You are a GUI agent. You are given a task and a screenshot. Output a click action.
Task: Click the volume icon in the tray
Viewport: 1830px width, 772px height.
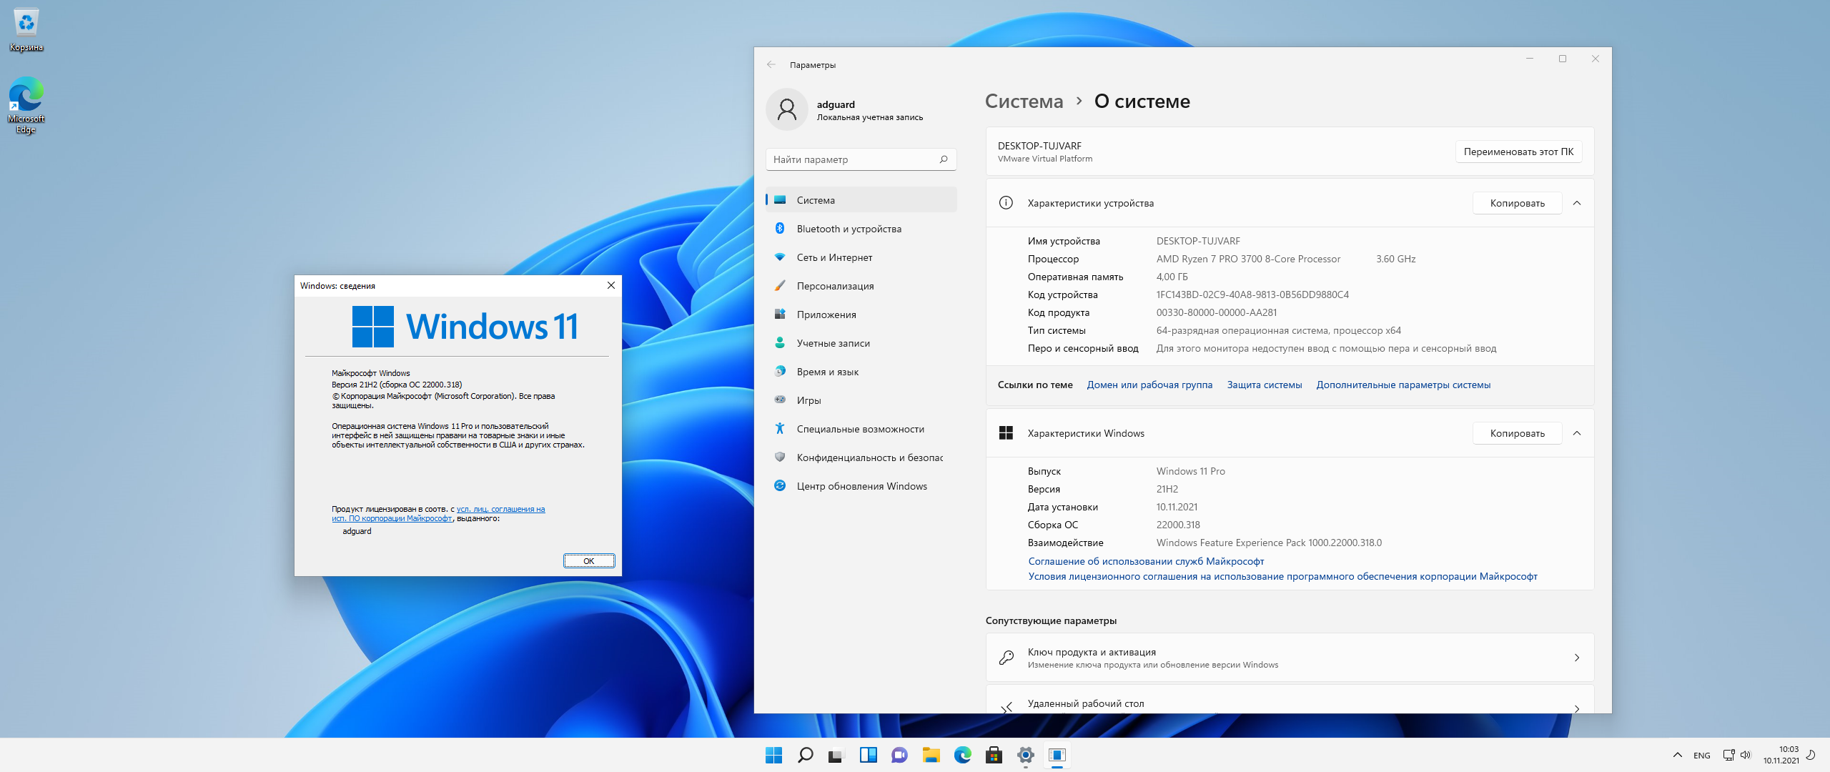(1746, 755)
